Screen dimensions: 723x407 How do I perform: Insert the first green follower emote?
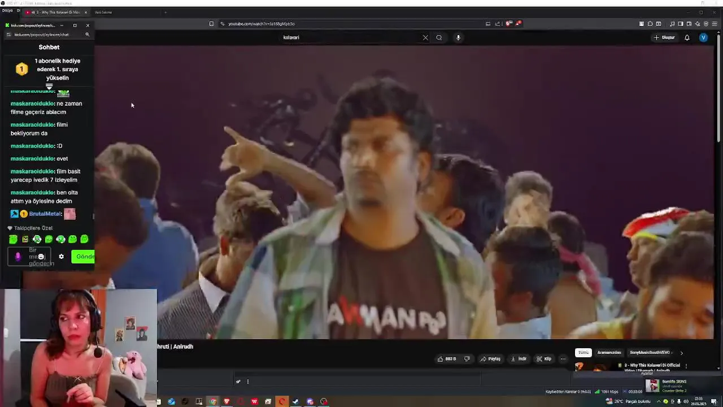point(13,239)
